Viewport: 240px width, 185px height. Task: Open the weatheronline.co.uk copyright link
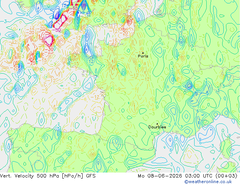point(208,182)
